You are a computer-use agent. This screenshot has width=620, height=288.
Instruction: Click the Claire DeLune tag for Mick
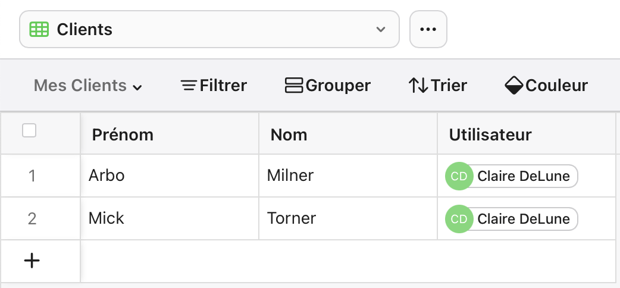pos(524,219)
